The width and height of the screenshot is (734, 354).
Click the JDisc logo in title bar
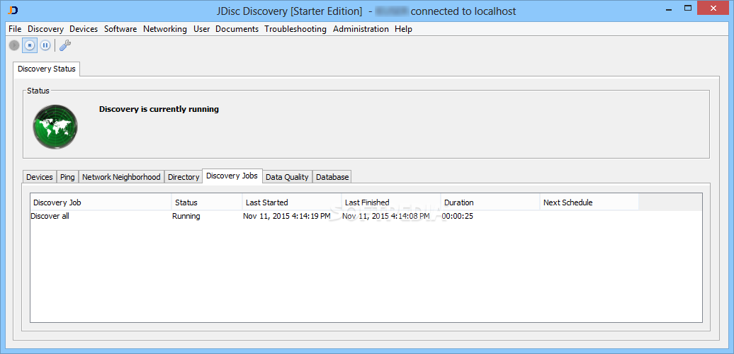(13, 9)
